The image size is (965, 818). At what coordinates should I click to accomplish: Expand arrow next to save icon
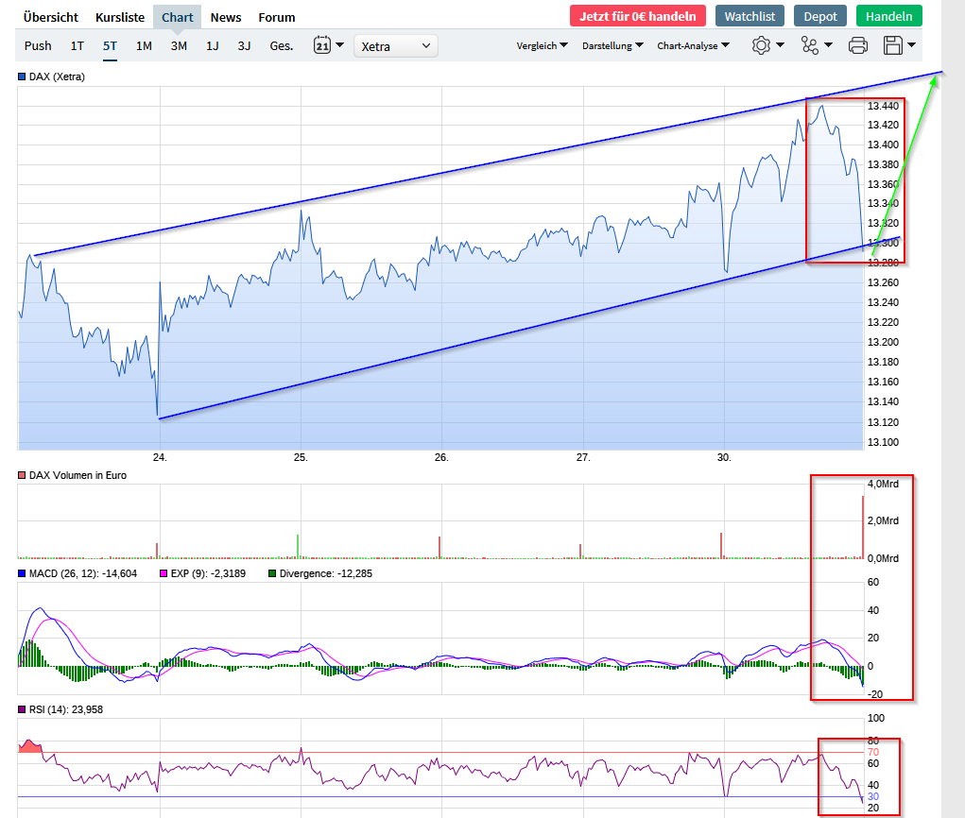[911, 45]
